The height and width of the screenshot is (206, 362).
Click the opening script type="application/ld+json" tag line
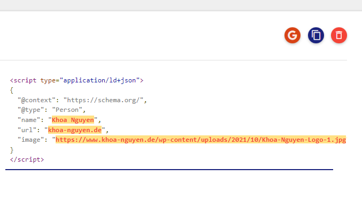coord(76,80)
